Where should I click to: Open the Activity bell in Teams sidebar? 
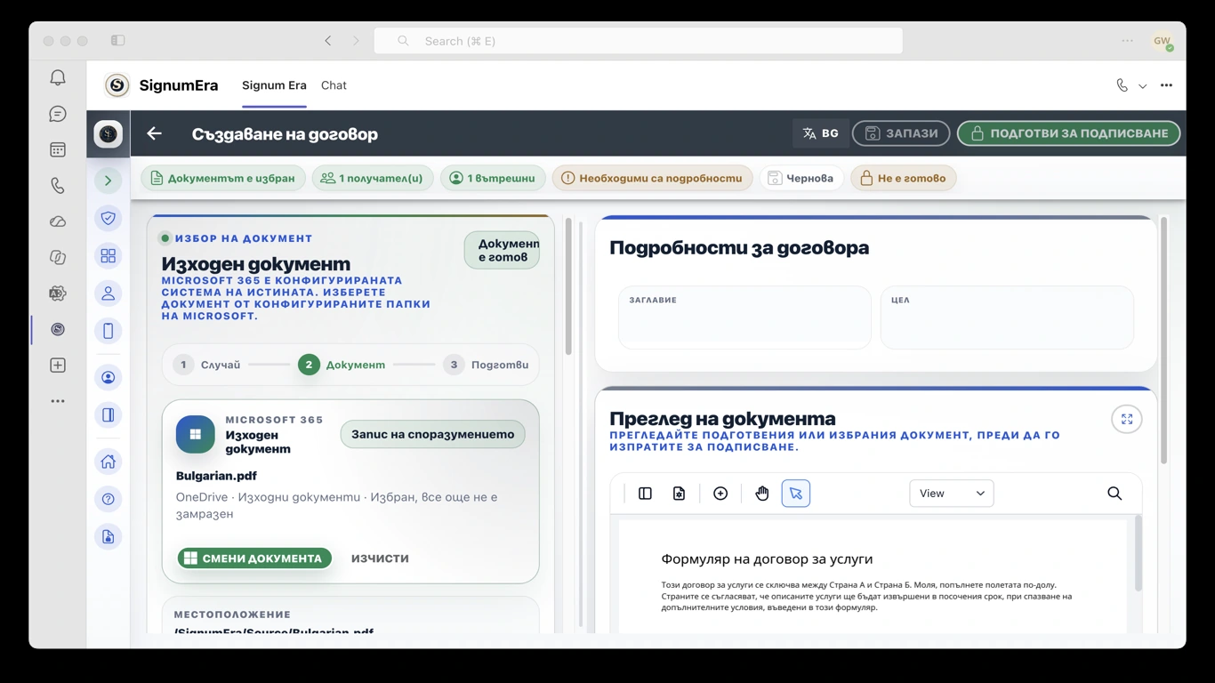[x=58, y=78]
